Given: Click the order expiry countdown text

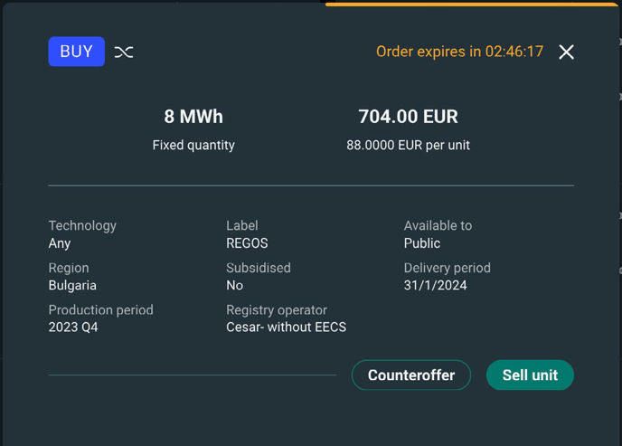Looking at the screenshot, I should point(460,52).
